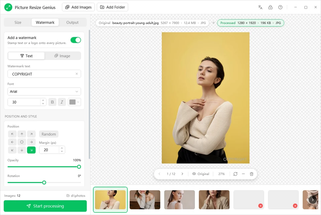Click red error badge on sixth thumbnail
This screenshot has height=215, width=321.
point(295,206)
